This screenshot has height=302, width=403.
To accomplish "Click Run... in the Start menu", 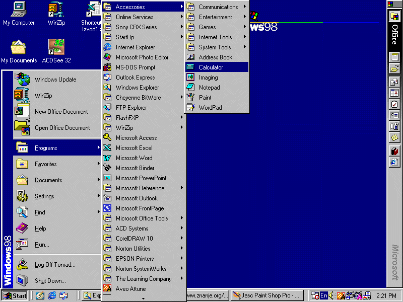I will click(57, 245).
